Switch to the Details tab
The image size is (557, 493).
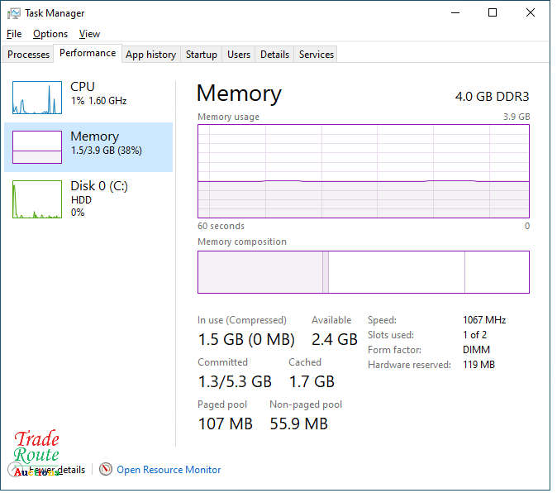(274, 55)
